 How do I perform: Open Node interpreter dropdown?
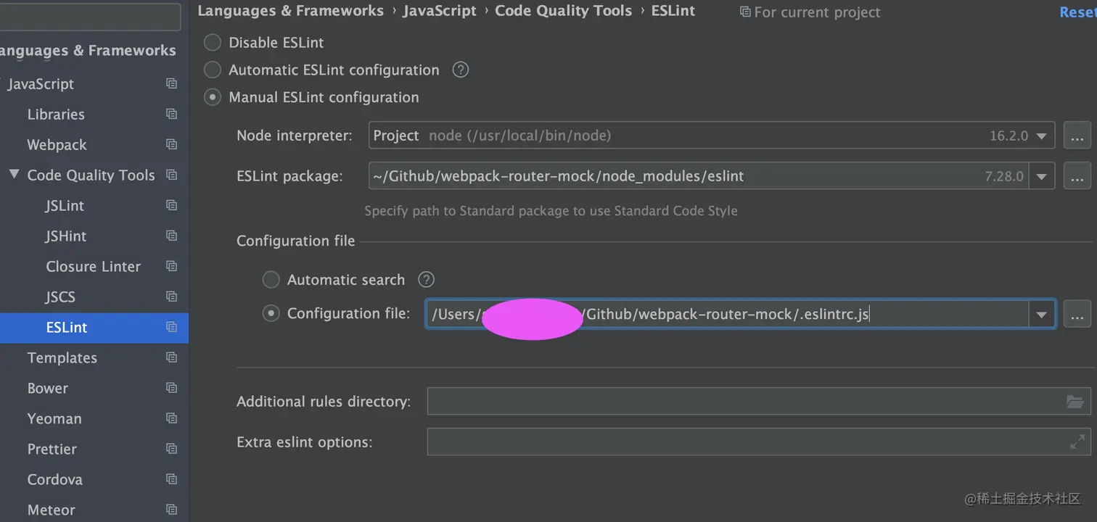point(1042,136)
